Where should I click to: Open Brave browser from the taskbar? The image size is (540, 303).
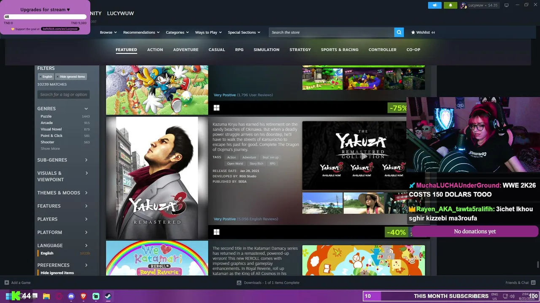[x=84, y=296]
